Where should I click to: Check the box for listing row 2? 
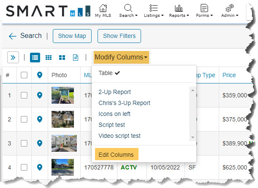pyautogui.click(x=24, y=119)
